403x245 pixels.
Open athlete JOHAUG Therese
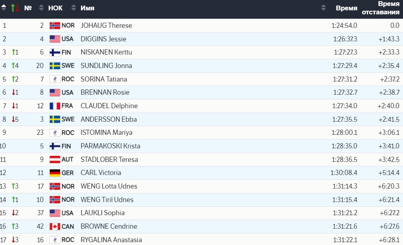[x=106, y=25]
